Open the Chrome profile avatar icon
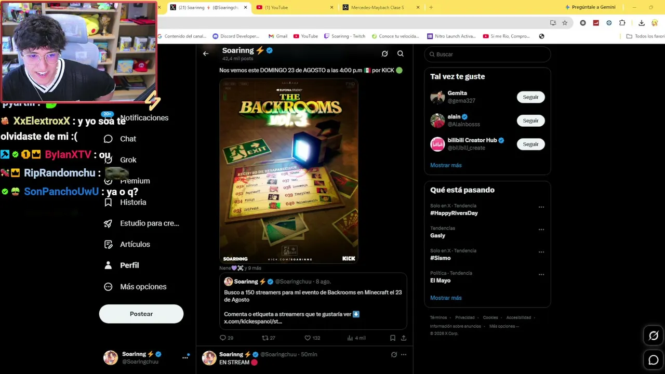The height and width of the screenshot is (374, 665). pyautogui.click(x=655, y=23)
